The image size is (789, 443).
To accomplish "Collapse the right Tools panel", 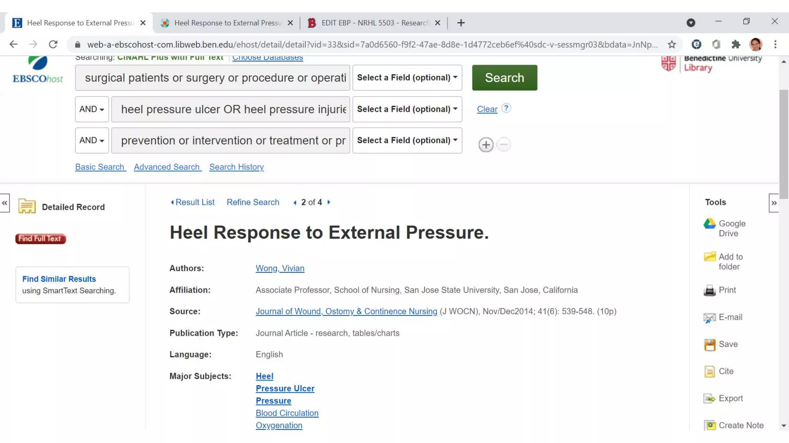I will tap(774, 203).
